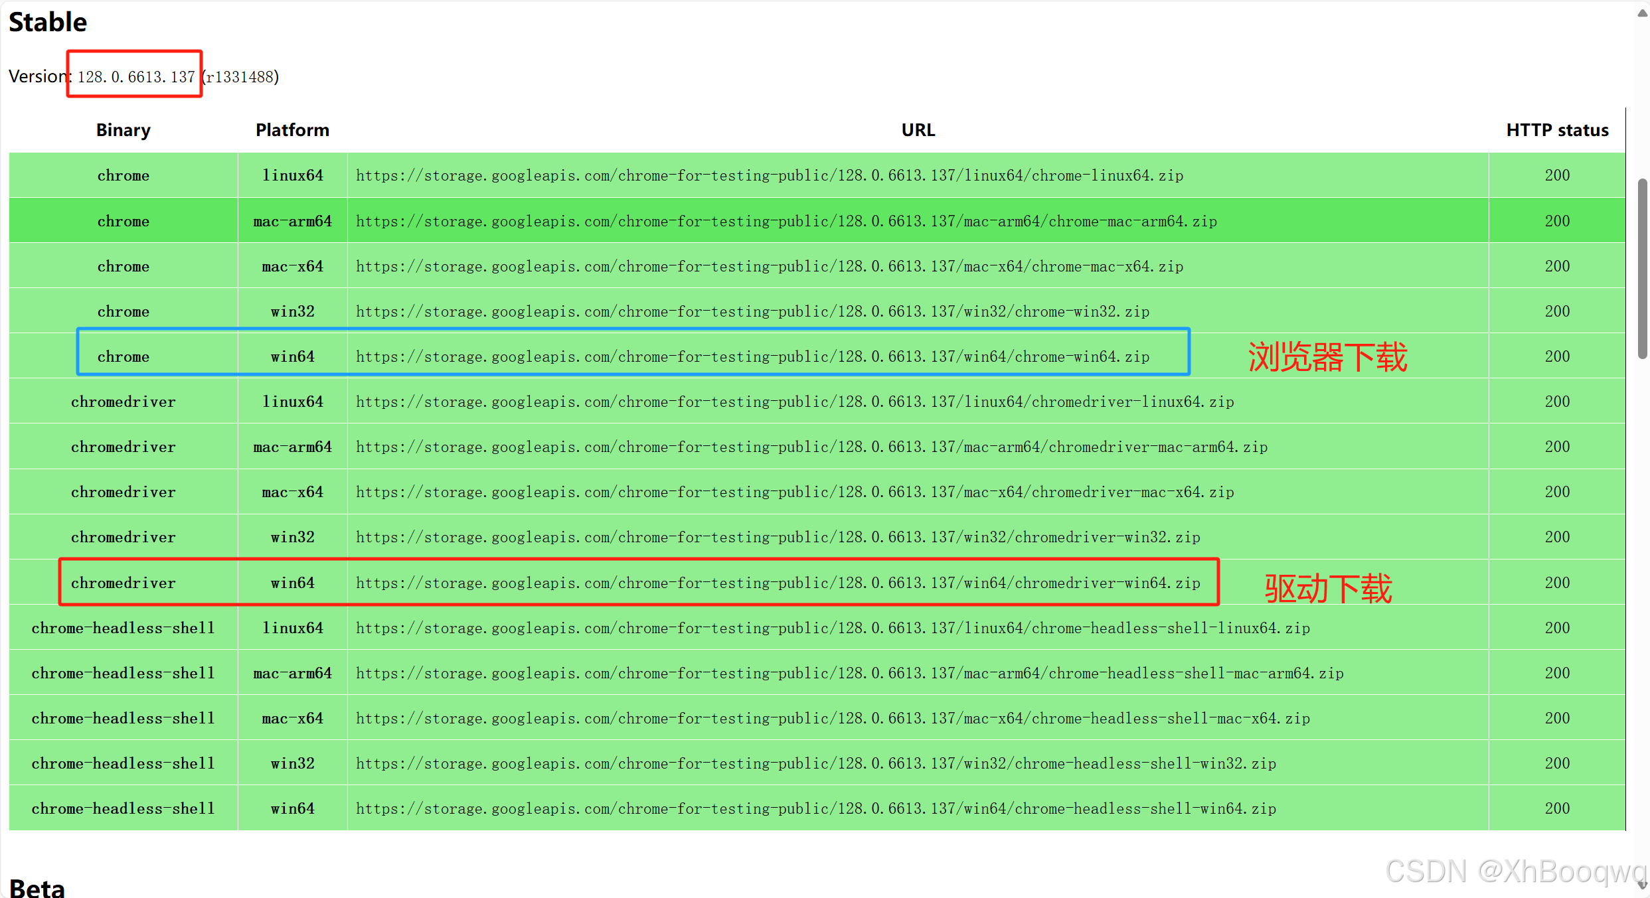Click the chrome-headless-shell win32 zip URL
This screenshot has width=1650, height=898.
click(x=815, y=763)
